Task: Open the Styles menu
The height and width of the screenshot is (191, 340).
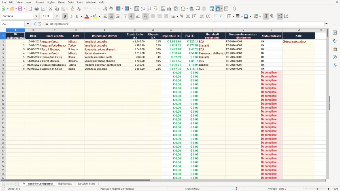Action: pos(51,2)
